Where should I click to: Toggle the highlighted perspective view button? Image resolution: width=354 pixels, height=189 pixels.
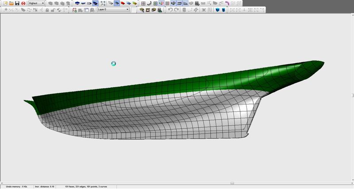tap(95, 3)
